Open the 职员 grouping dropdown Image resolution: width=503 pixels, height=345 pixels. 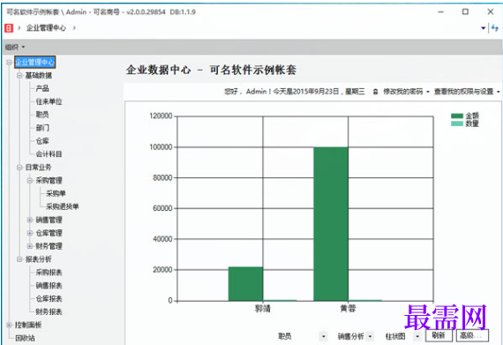(x=323, y=336)
